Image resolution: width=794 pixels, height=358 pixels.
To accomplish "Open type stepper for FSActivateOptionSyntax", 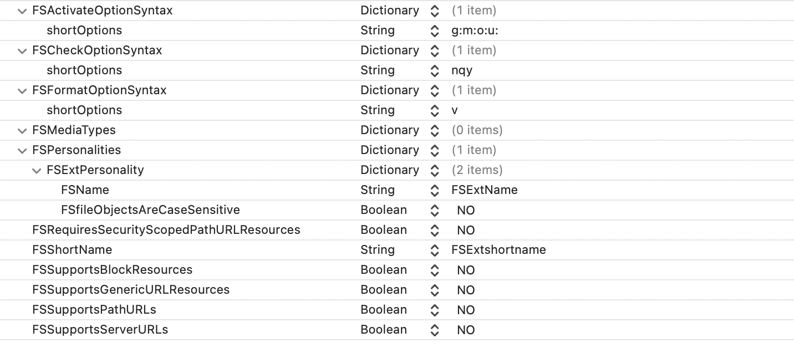I will (x=435, y=11).
